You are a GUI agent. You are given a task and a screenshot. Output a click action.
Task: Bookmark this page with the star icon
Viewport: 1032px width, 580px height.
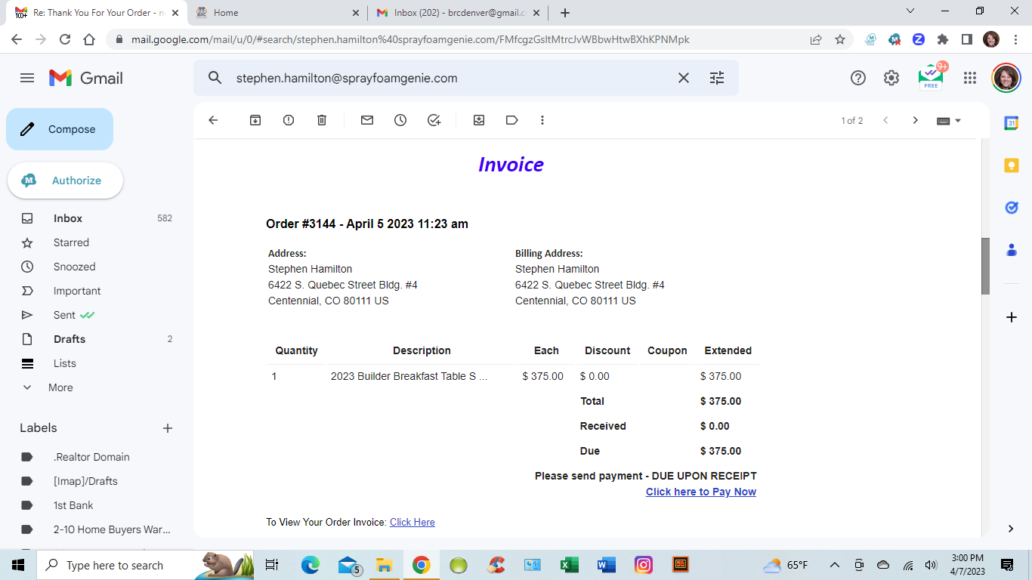(840, 39)
